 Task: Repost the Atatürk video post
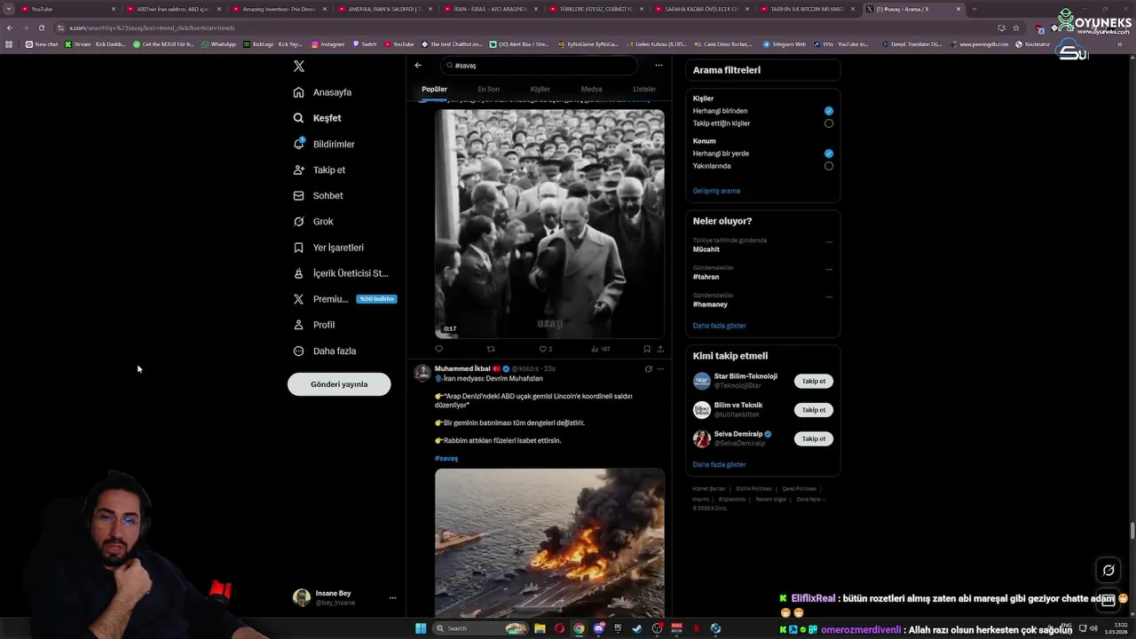coord(491,349)
